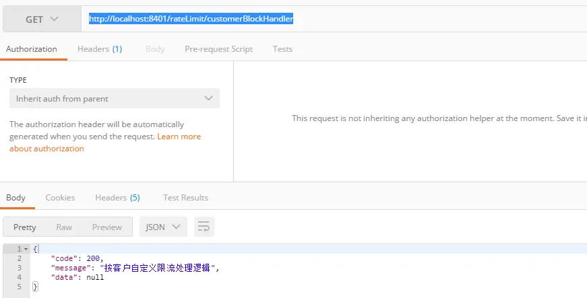Screen dimensions: 587x298
Task: Click the "data": null line
Action: coord(77,277)
